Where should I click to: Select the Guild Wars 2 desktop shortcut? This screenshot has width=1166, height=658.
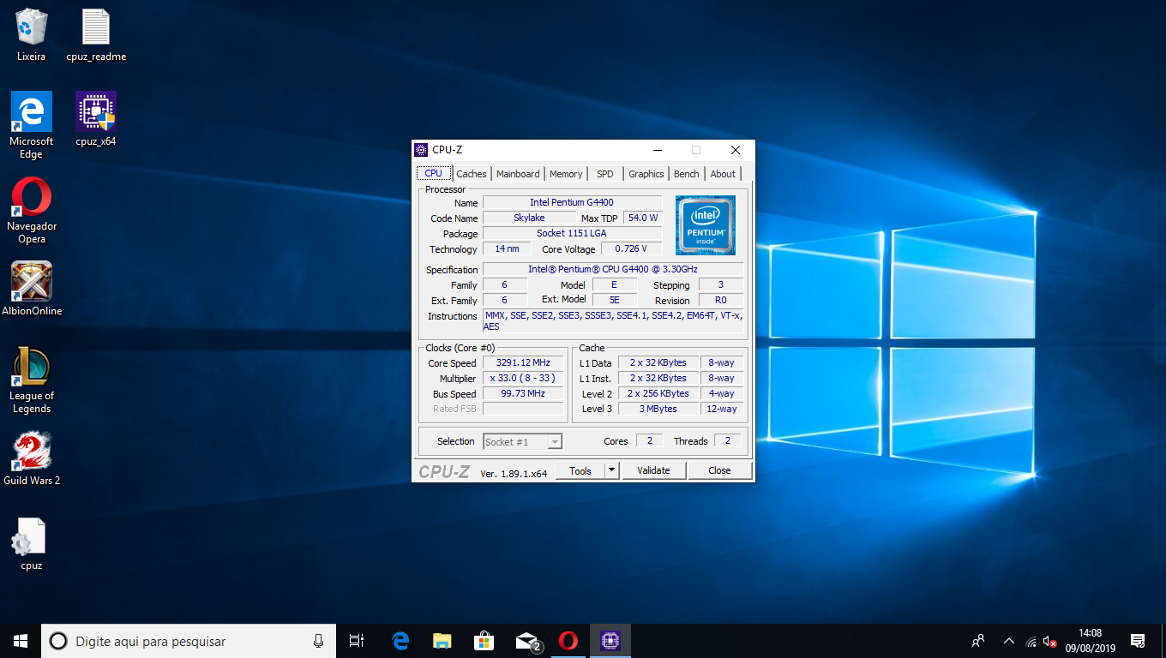pyautogui.click(x=32, y=458)
